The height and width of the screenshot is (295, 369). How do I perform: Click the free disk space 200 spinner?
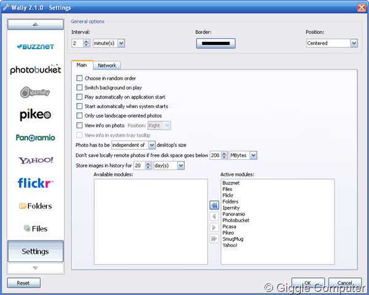coord(224,155)
